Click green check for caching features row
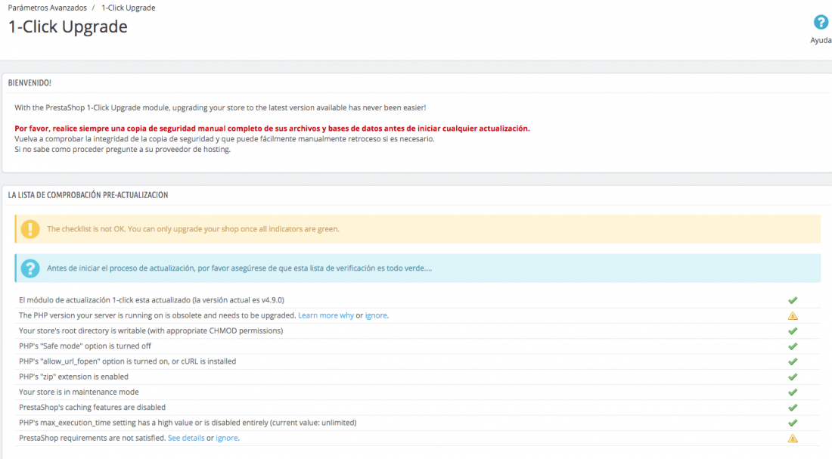 tap(793, 408)
